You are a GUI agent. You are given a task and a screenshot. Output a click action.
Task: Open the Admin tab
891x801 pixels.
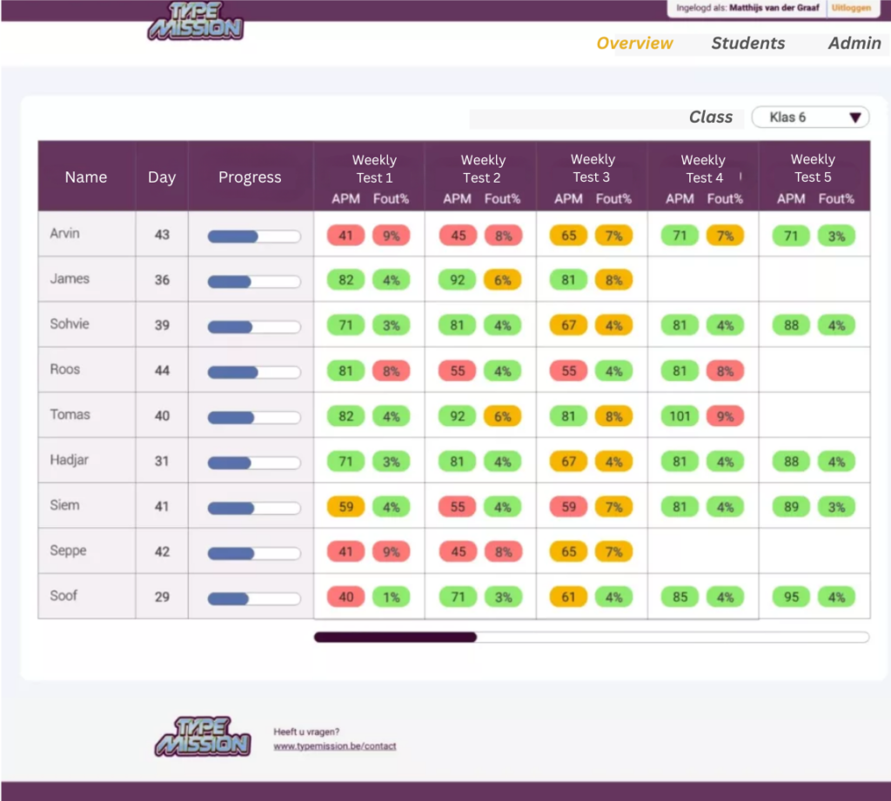(854, 43)
